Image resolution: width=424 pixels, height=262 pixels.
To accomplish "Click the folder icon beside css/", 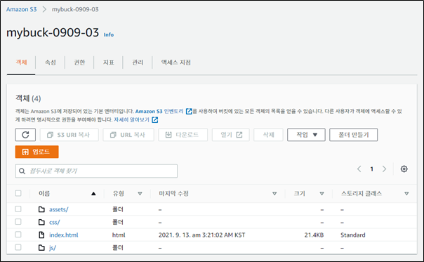I will pos(41,222).
